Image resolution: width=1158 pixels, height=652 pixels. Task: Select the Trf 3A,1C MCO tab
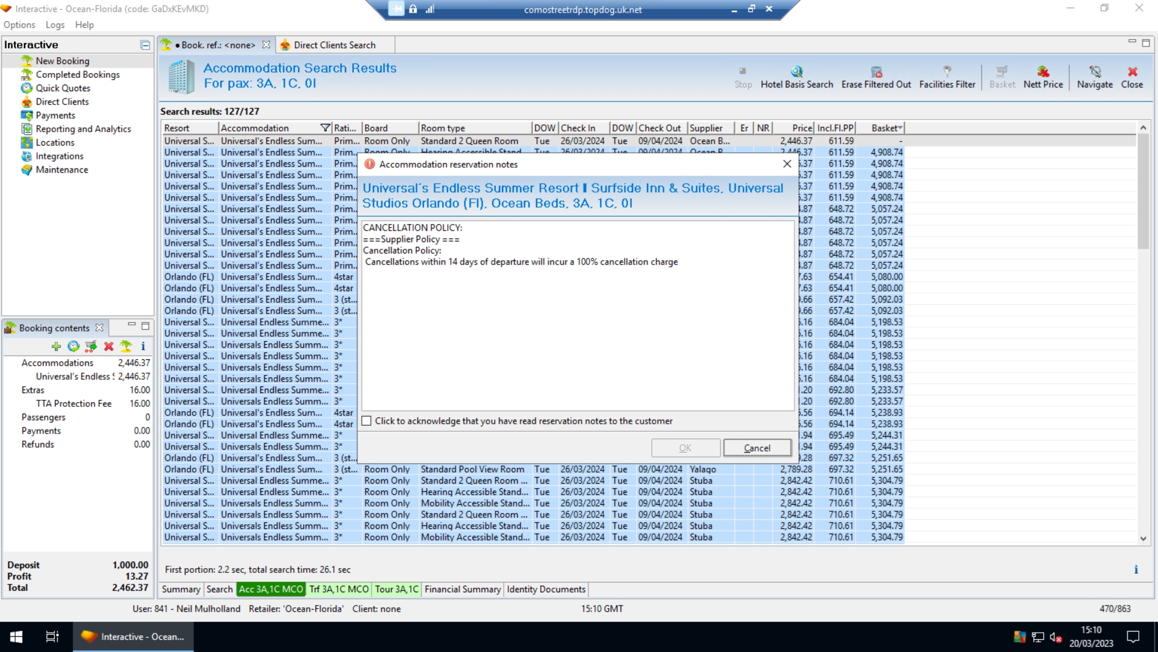(x=339, y=589)
